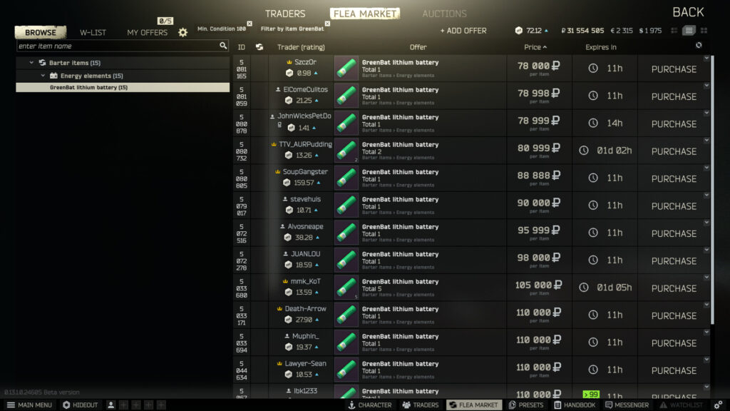
Task: Open Settings gear in bottom bar
Action: point(718,405)
